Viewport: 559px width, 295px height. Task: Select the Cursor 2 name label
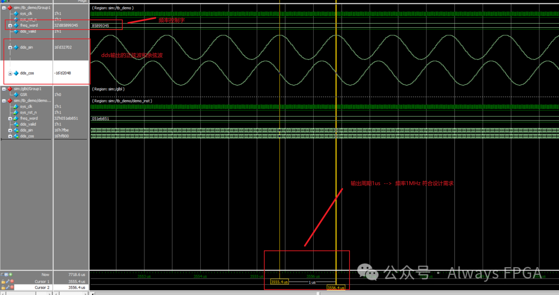tap(42, 287)
